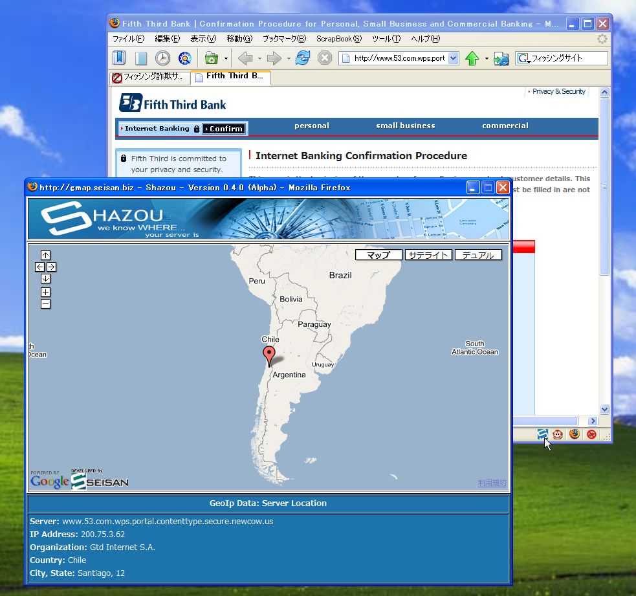Image resolution: width=636 pixels, height=596 pixels.
Task: Open Back history dropdown arrow
Action: [x=259, y=58]
